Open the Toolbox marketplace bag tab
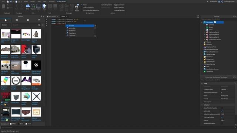This screenshot has width=237, height=133. (x=6, y=20)
